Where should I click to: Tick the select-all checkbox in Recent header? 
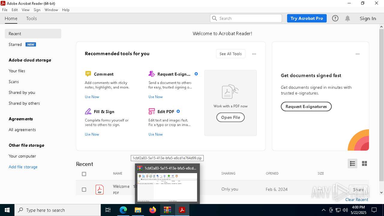click(84, 174)
